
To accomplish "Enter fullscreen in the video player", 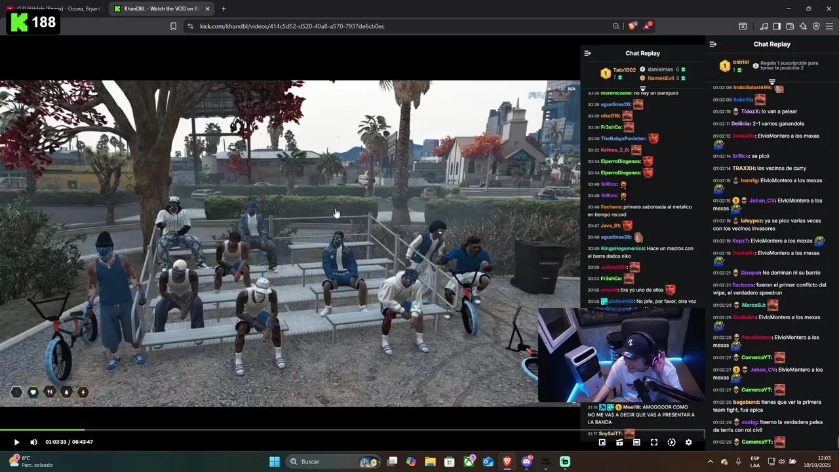I will click(654, 442).
